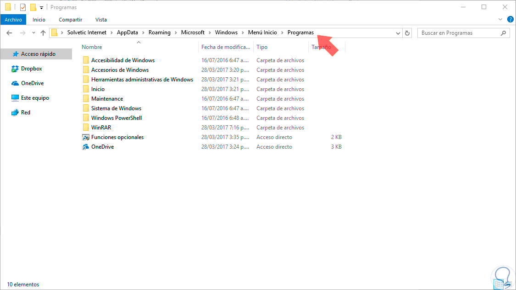Expand the chevron after AppData
The height and width of the screenshot is (290, 516).
143,33
